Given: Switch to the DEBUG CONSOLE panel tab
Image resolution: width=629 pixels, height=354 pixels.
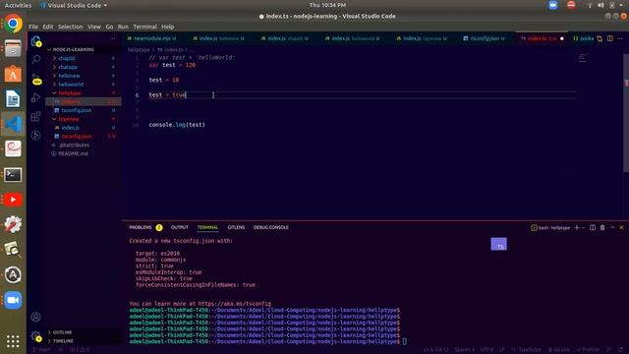Looking at the screenshot, I should click(x=271, y=227).
